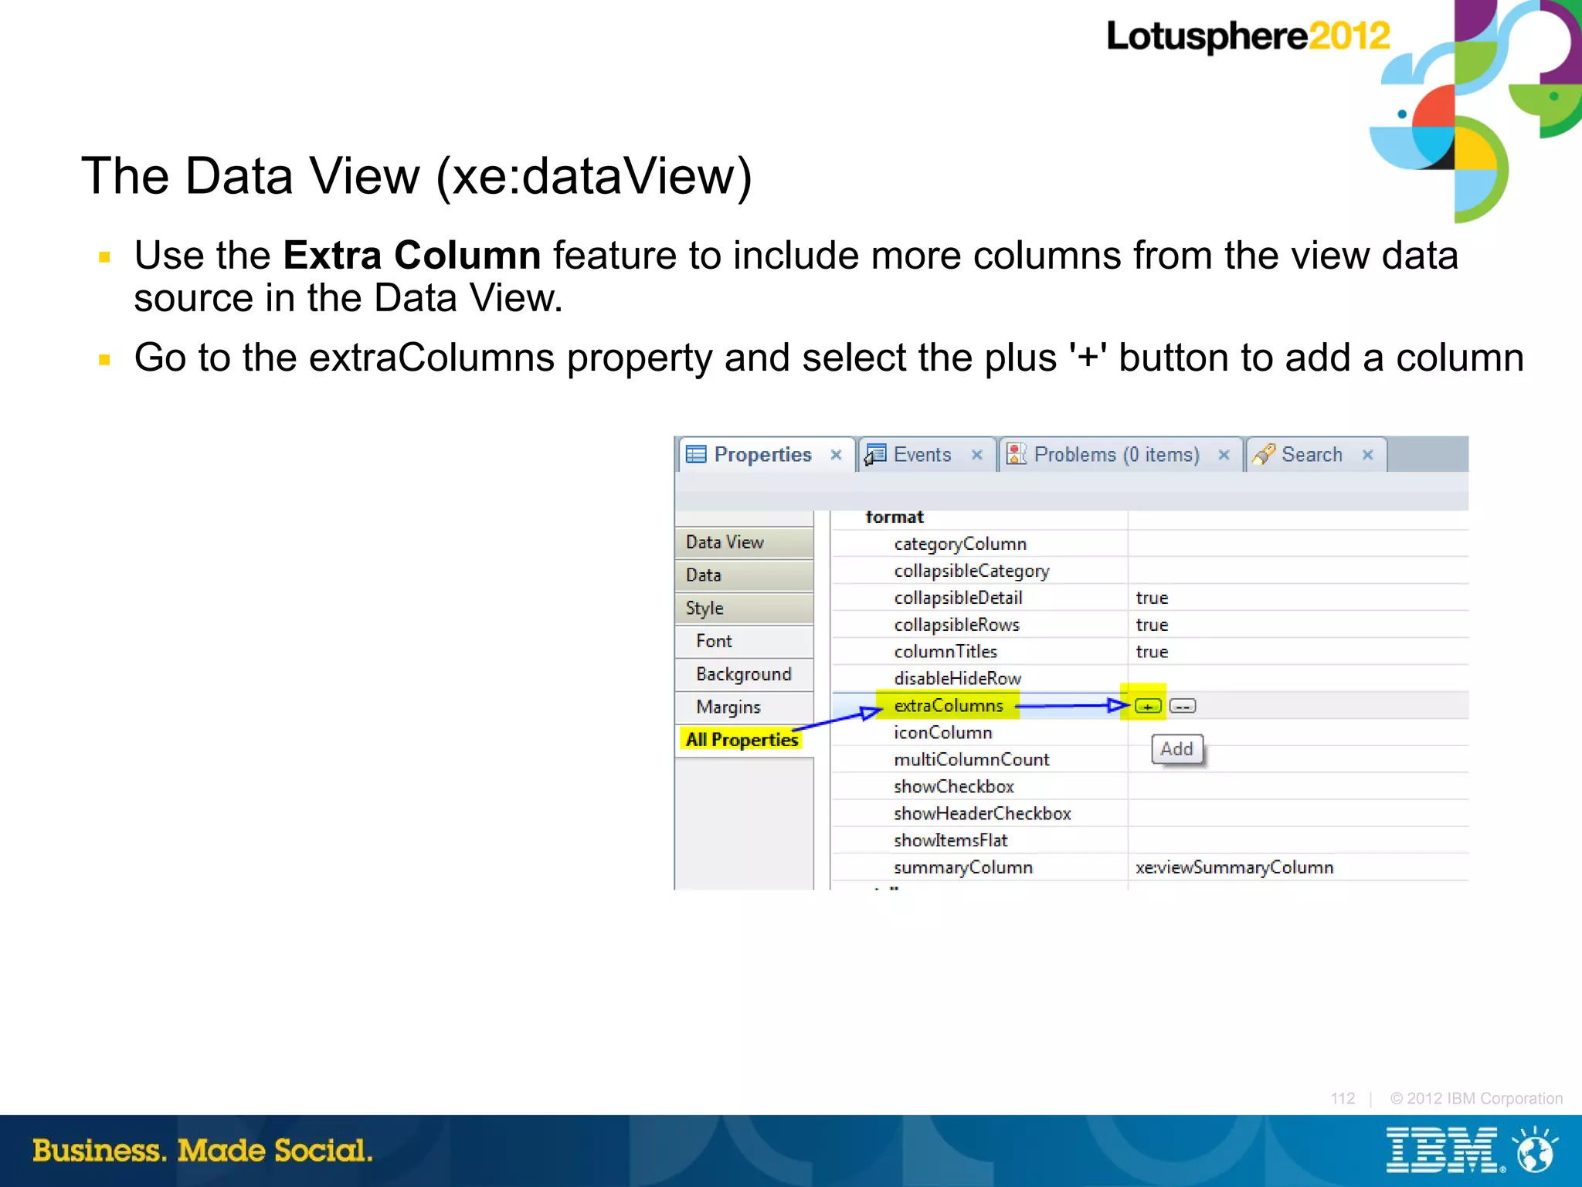
Task: Open the Margins sub-tab
Action: [744, 707]
